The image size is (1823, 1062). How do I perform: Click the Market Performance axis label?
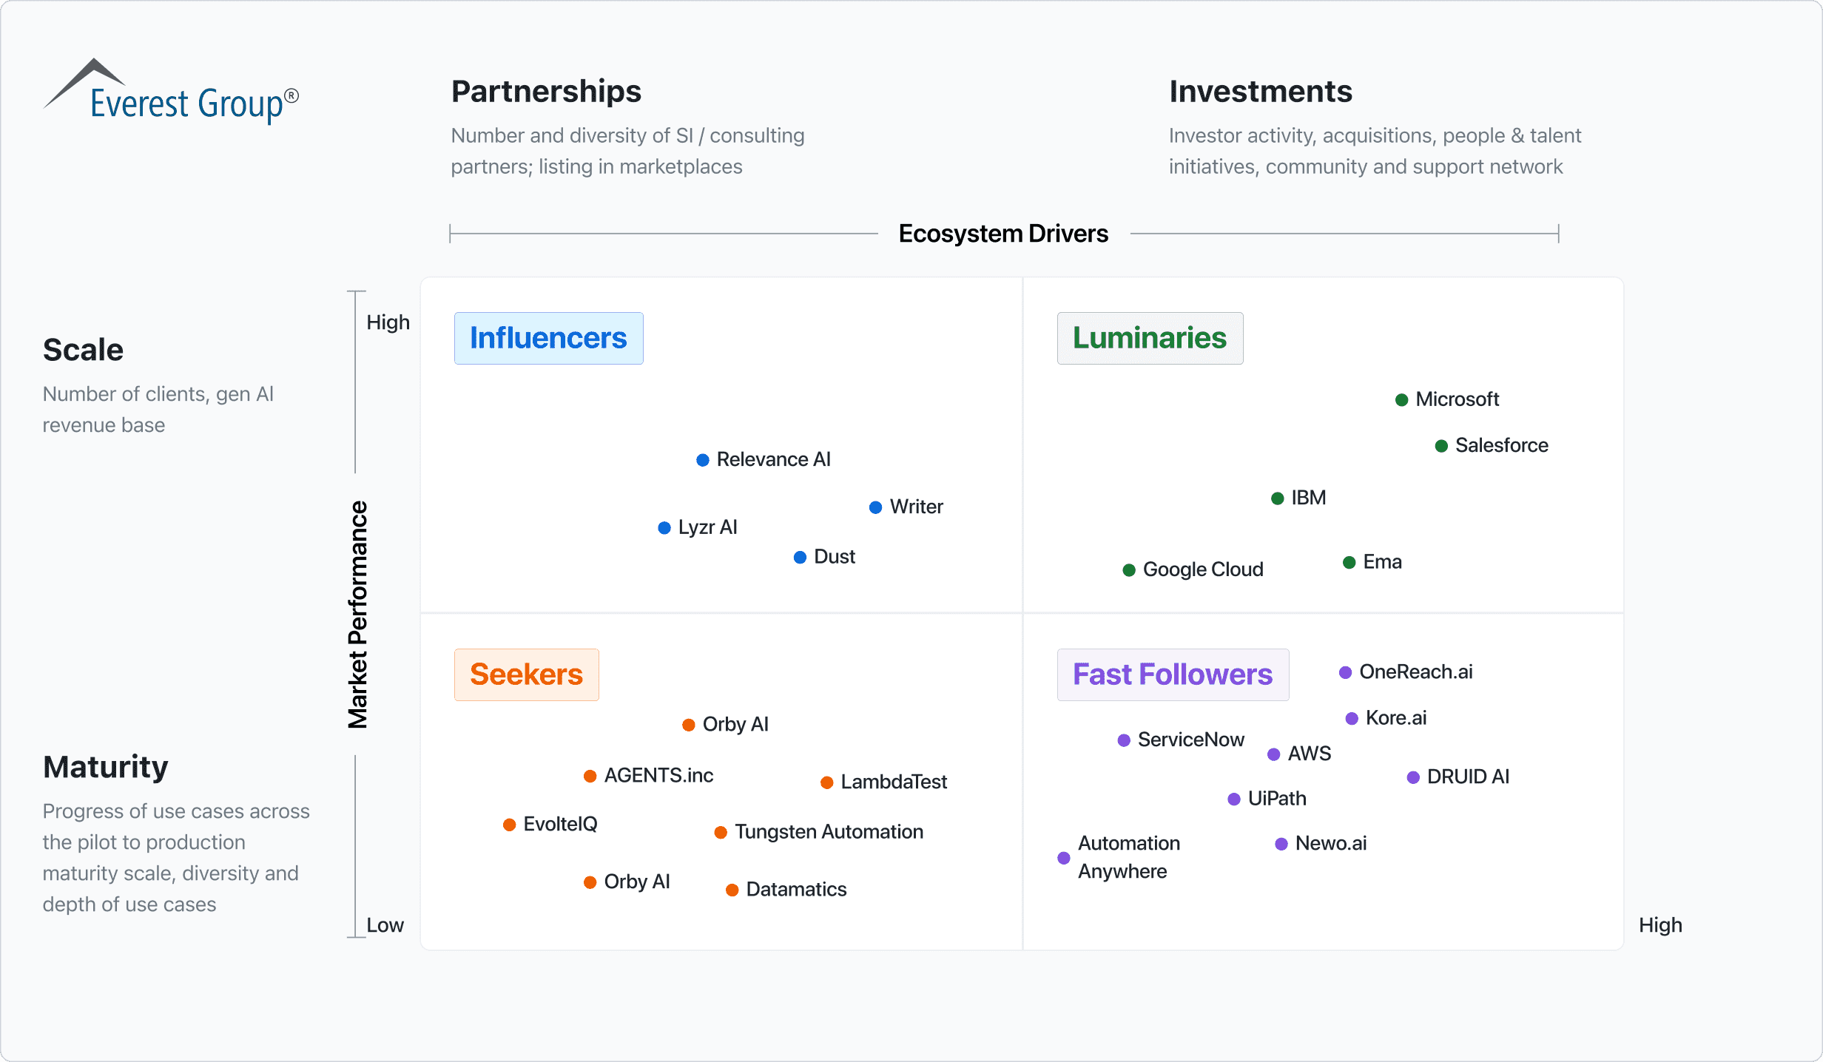(x=358, y=614)
